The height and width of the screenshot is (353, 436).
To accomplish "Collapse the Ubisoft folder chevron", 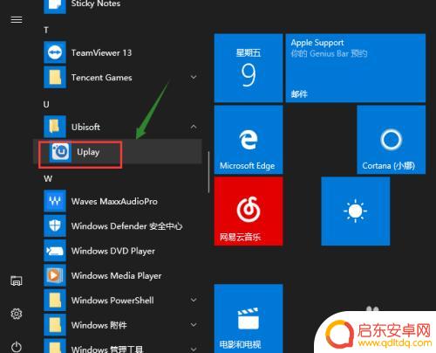I will click(x=194, y=127).
